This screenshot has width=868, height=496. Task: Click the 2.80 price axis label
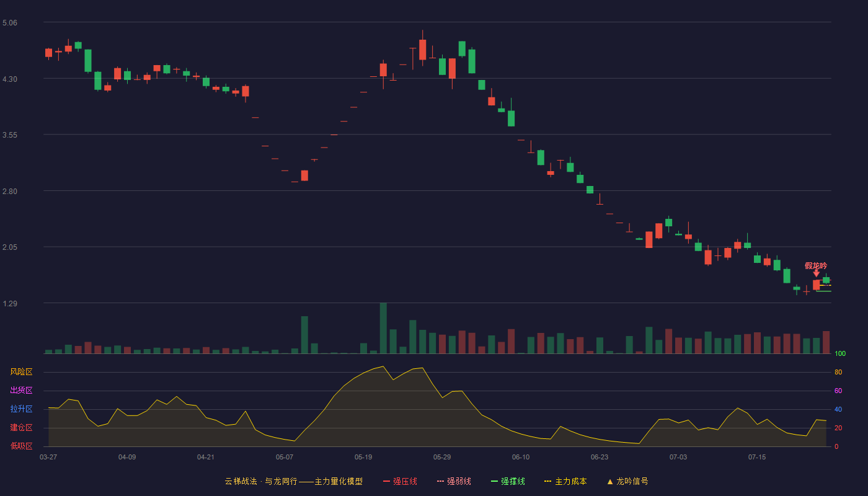click(10, 192)
